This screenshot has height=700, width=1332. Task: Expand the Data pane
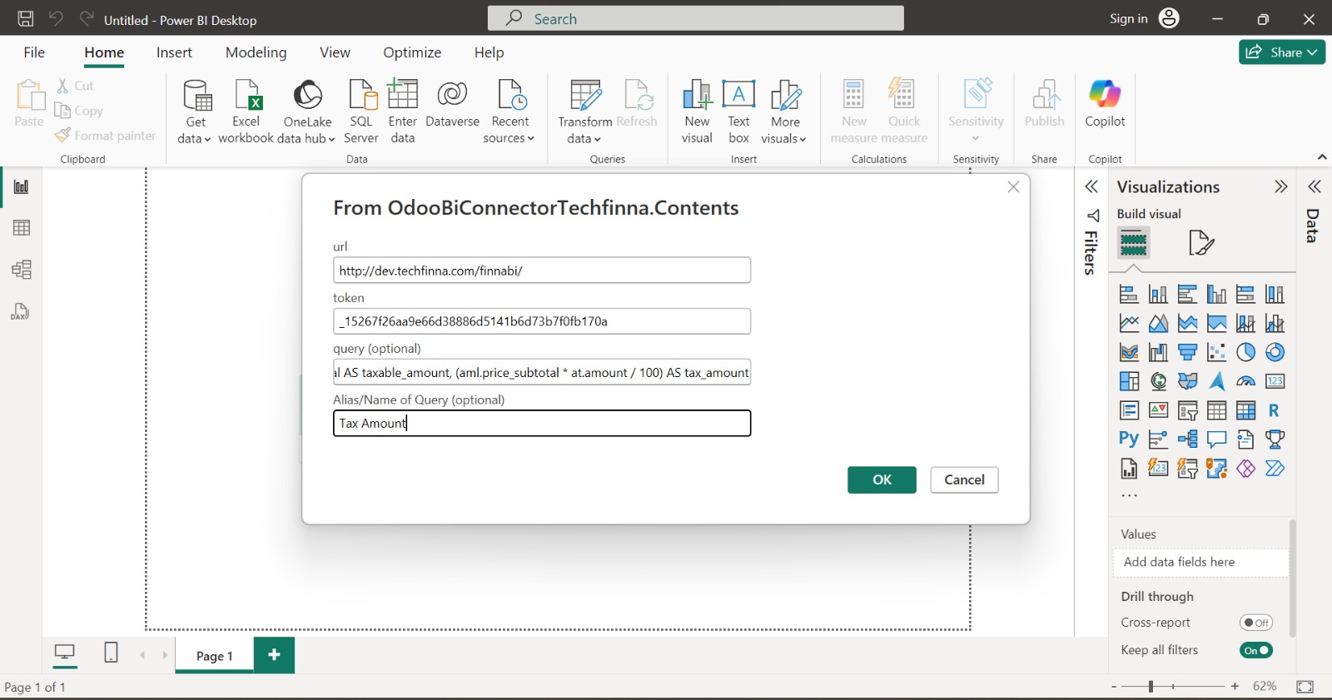pyautogui.click(x=1314, y=186)
